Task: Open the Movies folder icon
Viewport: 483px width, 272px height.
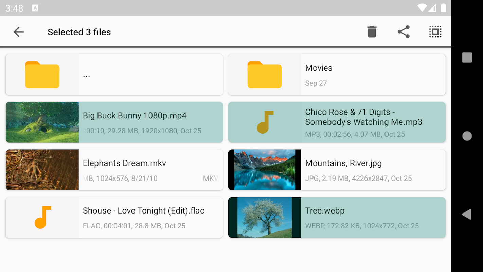Action: coord(265,75)
